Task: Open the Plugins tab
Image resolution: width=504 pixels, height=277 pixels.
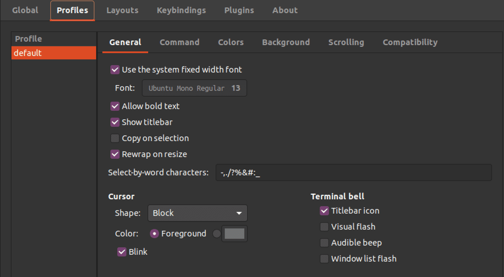Action: click(x=239, y=10)
